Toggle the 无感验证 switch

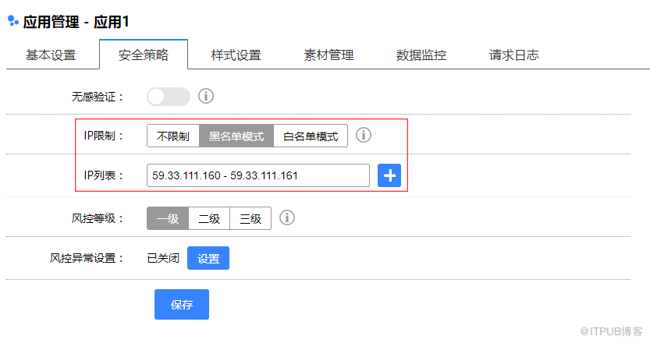[169, 97]
